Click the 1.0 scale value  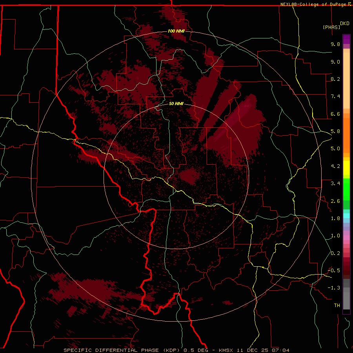coord(335,236)
